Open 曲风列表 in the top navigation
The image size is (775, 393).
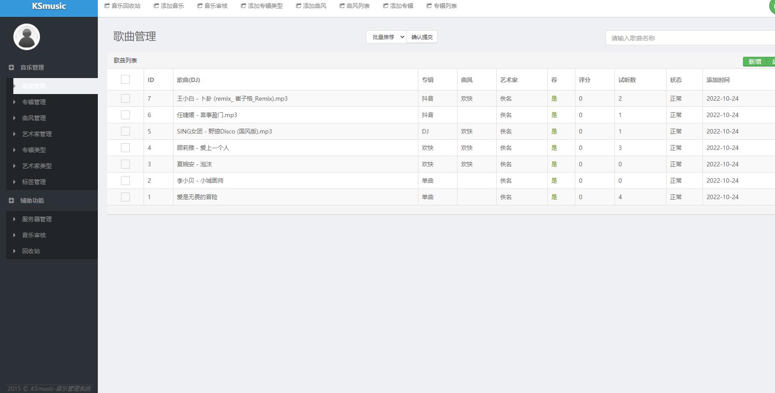(358, 6)
